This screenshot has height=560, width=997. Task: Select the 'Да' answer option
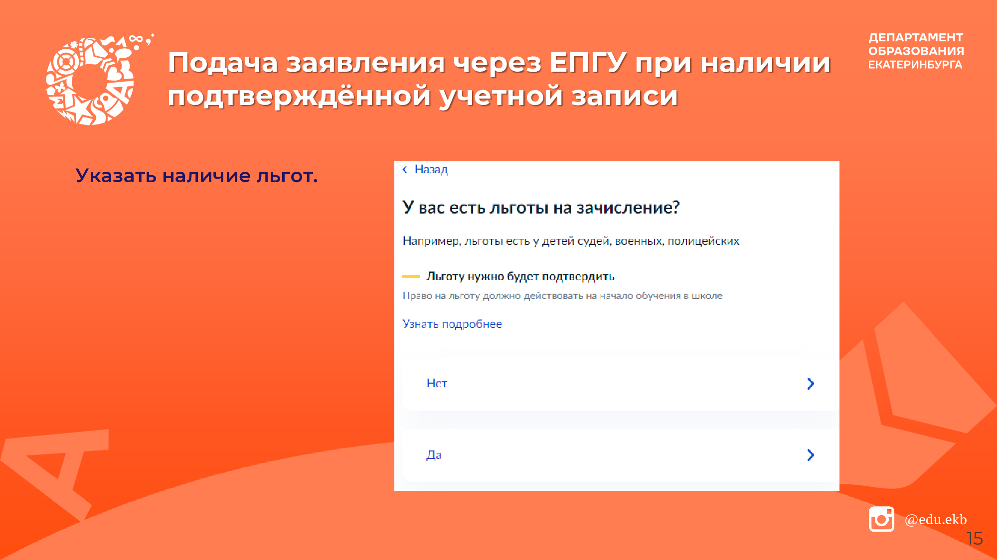pyautogui.click(x=434, y=454)
